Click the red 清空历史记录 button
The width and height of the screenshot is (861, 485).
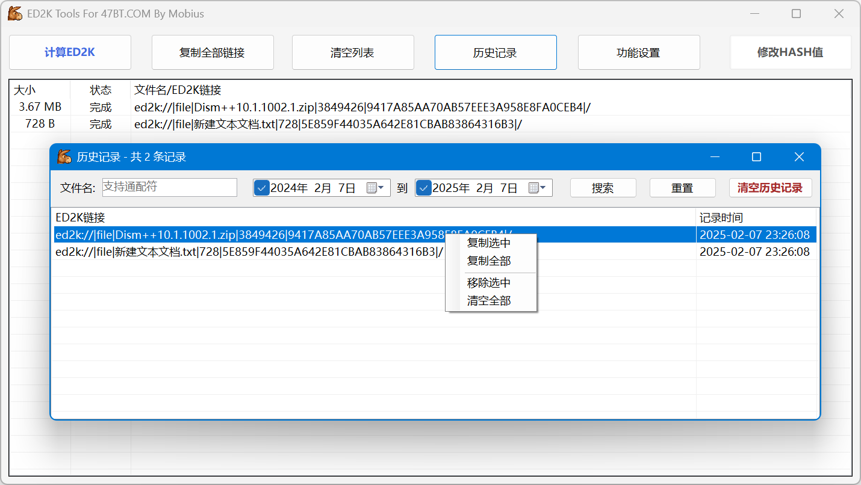770,188
